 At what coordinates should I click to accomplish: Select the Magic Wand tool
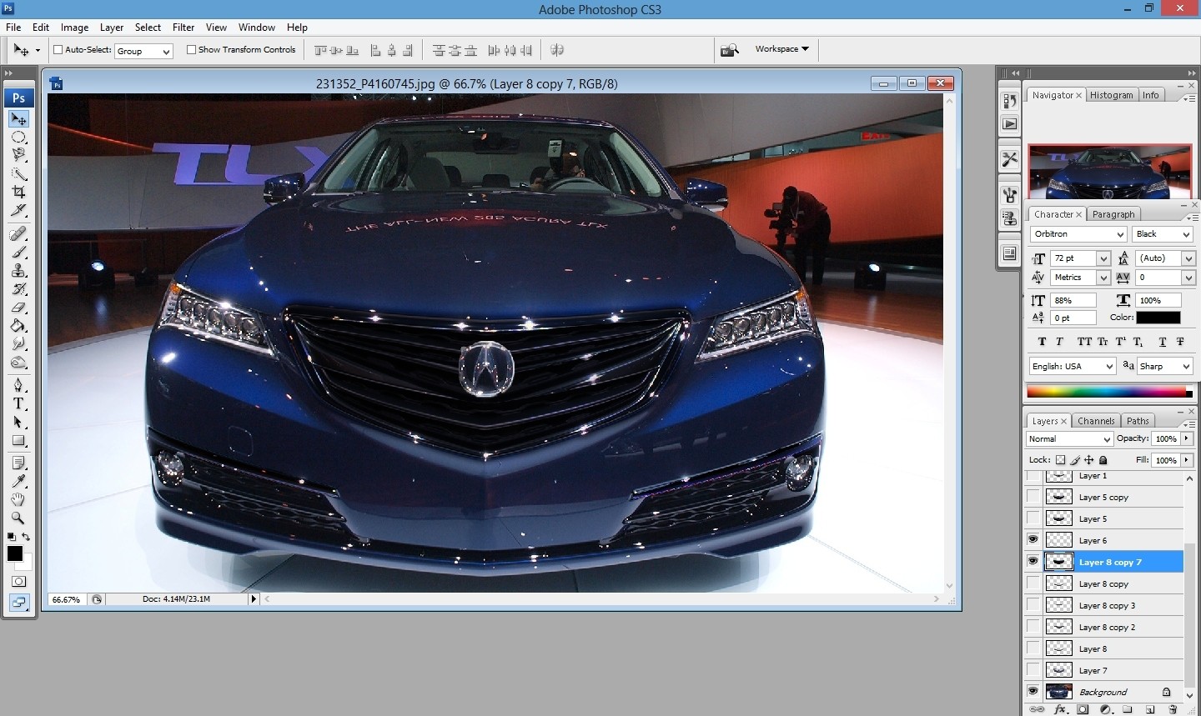18,174
